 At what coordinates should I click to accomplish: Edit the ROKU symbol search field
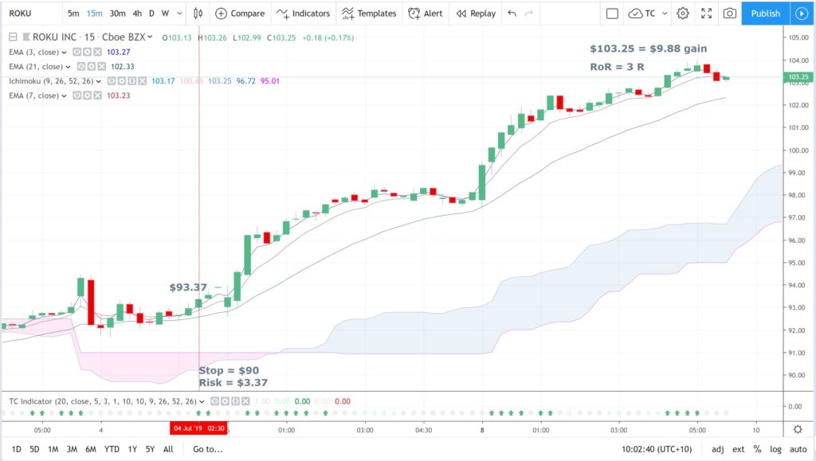click(x=31, y=14)
